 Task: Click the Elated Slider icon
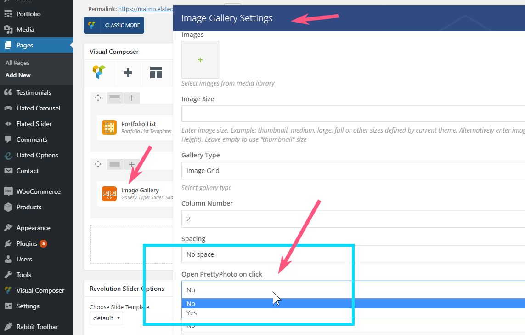click(8, 124)
